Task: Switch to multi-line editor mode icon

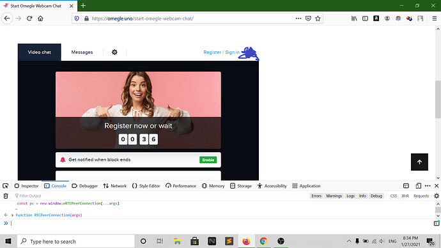Action: point(437,223)
